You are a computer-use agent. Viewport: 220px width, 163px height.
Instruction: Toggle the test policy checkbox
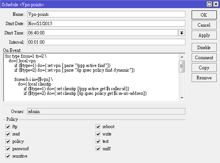pos(98,141)
